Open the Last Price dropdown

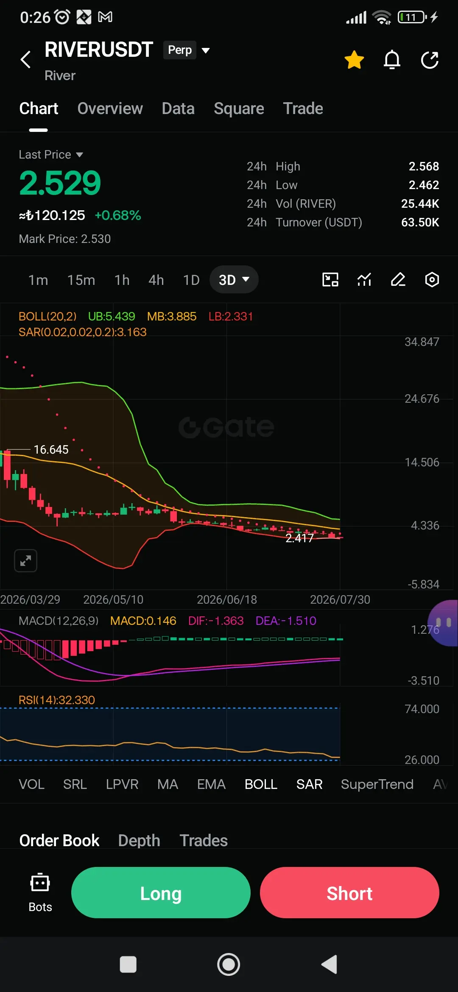click(51, 155)
